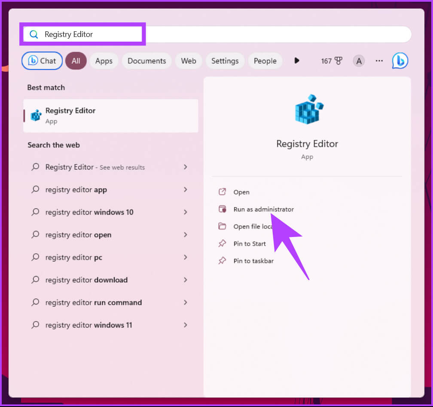Select suggestion registry editor download
Viewport: 433px width, 407px height.
point(111,280)
